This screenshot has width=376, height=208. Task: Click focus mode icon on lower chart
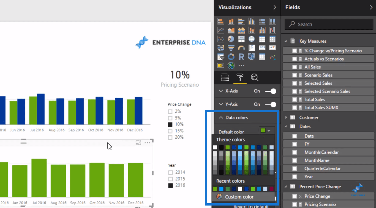pyautogui.click(x=138, y=143)
